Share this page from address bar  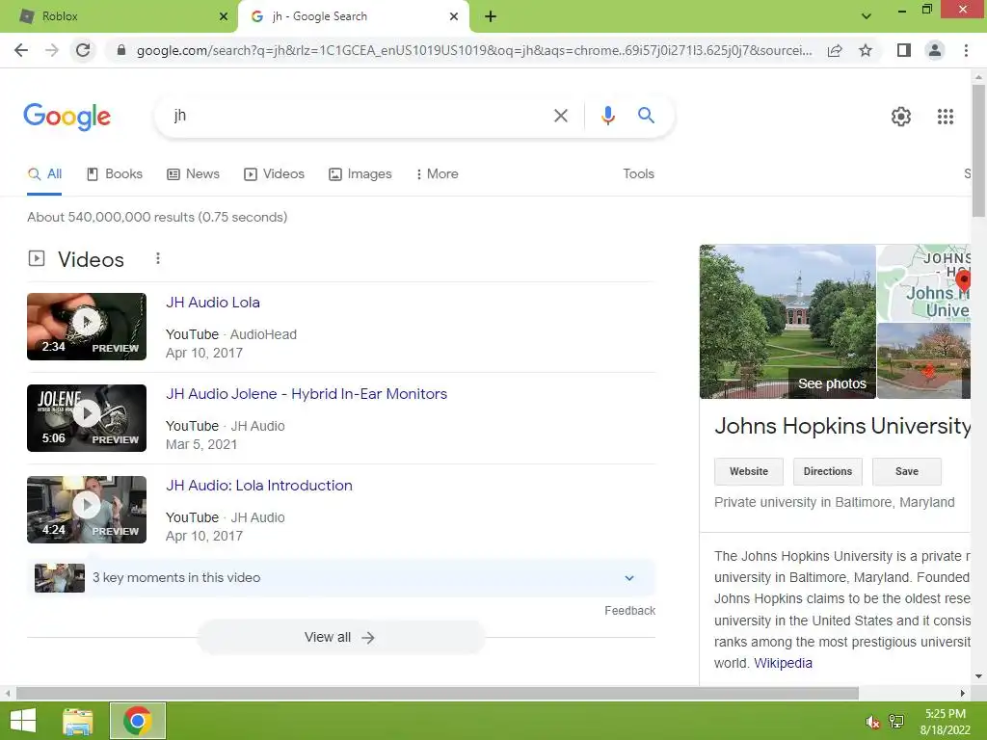(835, 50)
